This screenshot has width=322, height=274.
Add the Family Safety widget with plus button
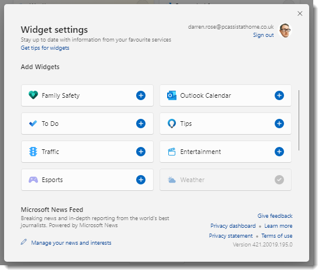click(141, 95)
